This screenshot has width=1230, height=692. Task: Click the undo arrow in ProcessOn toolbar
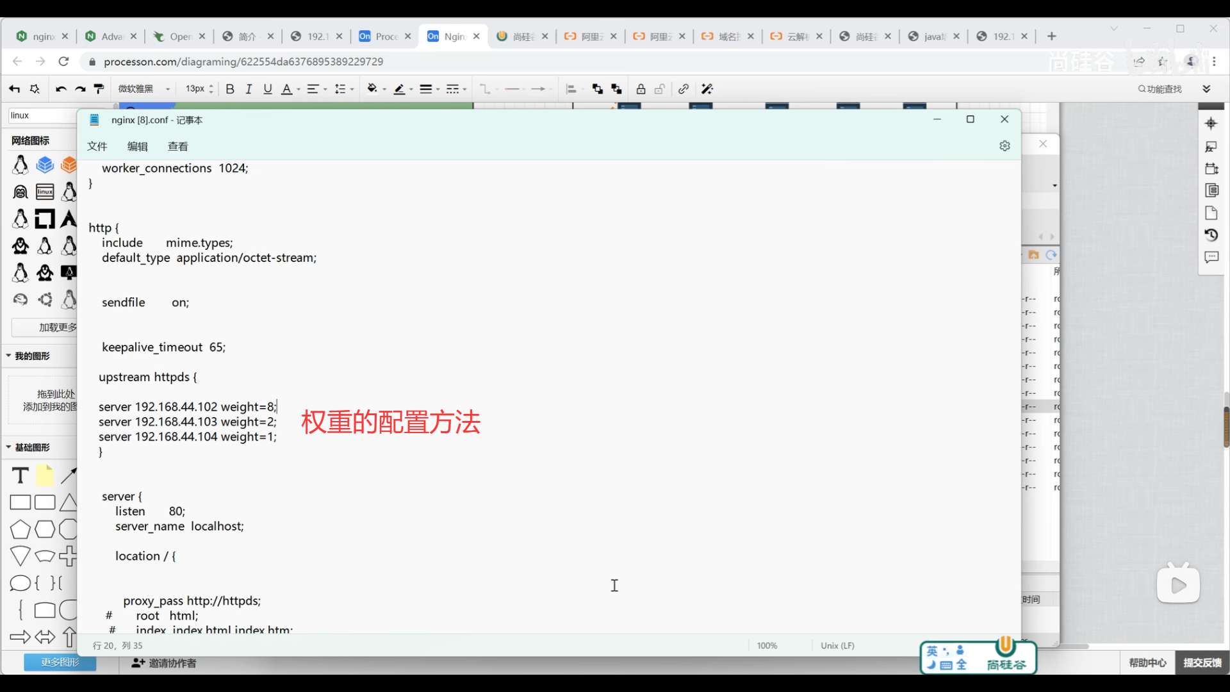[x=61, y=89]
